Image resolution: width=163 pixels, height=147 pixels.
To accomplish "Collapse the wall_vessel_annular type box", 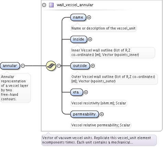I will [44, 5].
